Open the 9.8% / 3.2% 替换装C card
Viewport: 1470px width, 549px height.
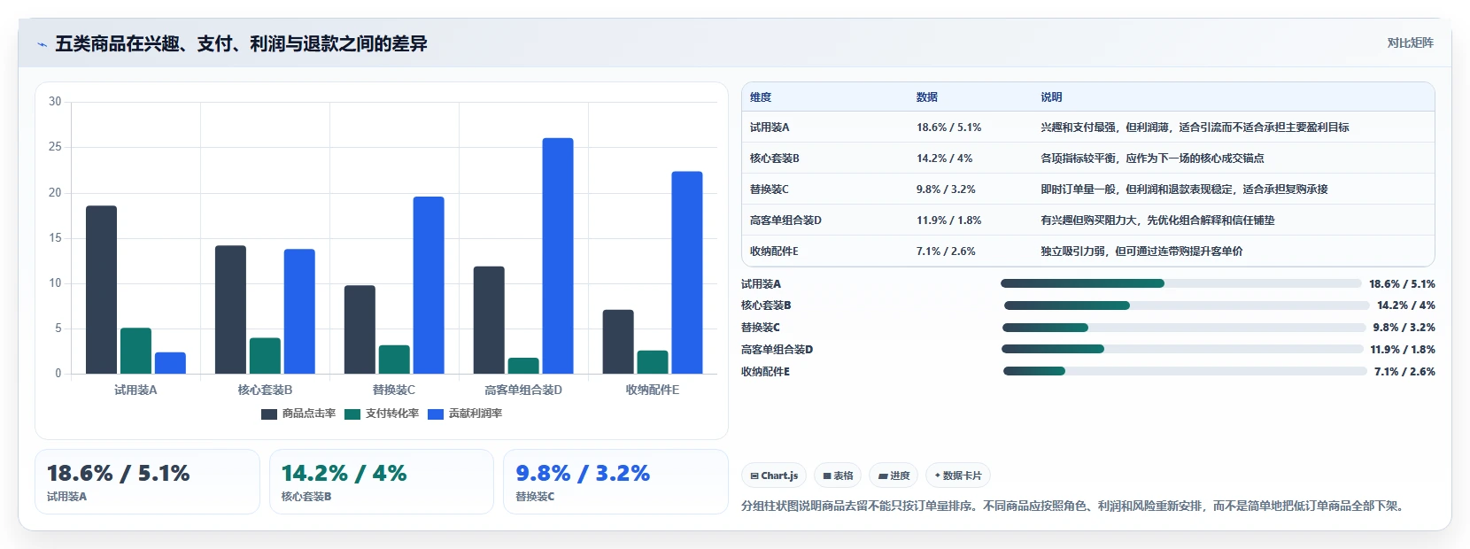coord(615,482)
